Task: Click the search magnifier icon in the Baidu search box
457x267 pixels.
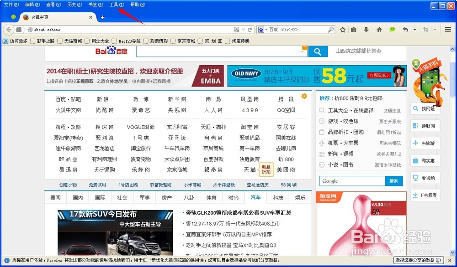Action: pos(331,30)
